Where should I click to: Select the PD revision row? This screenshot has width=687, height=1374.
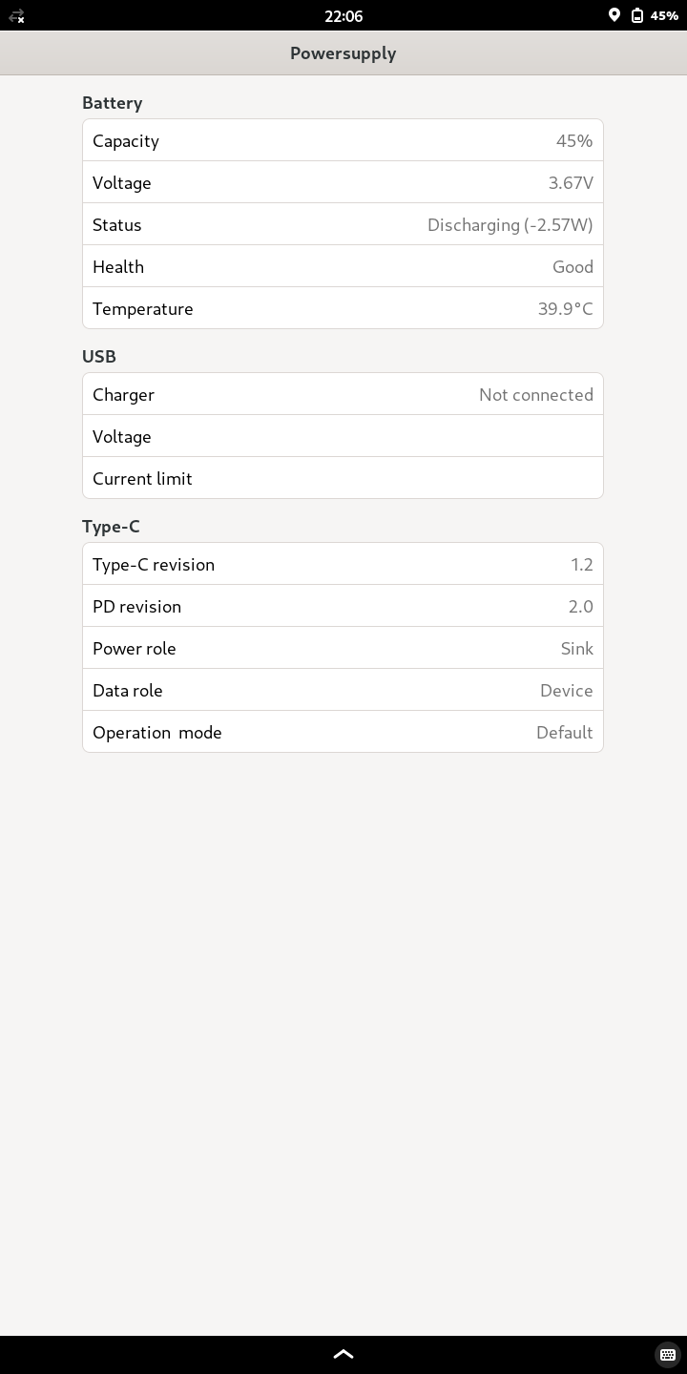click(x=343, y=606)
